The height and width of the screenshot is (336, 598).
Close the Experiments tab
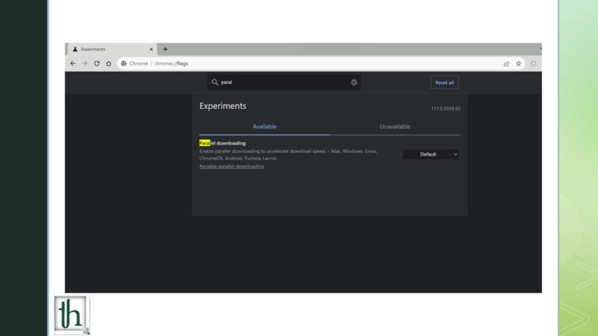(151, 49)
